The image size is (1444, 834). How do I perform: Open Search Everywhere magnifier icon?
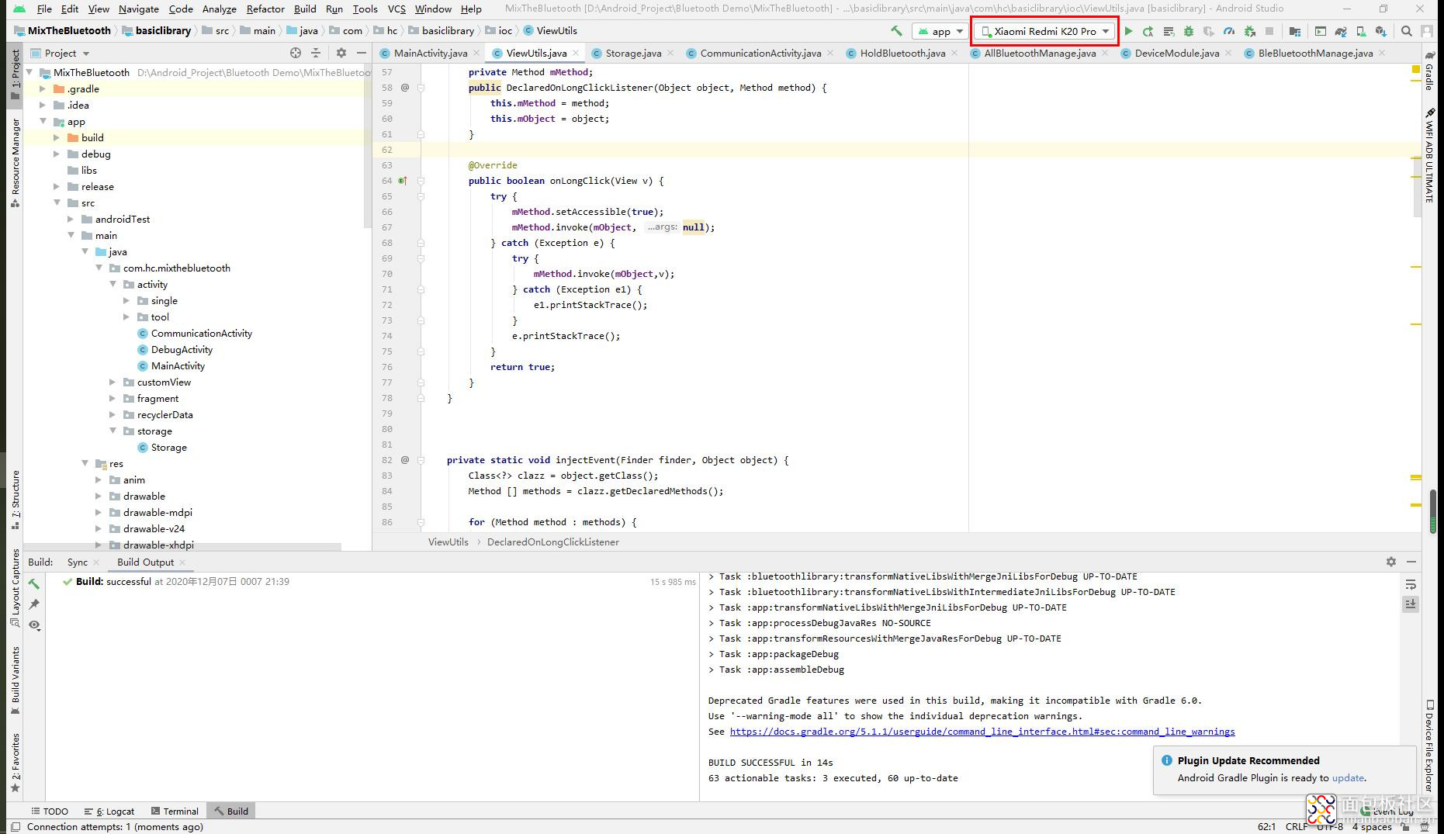tap(1407, 31)
